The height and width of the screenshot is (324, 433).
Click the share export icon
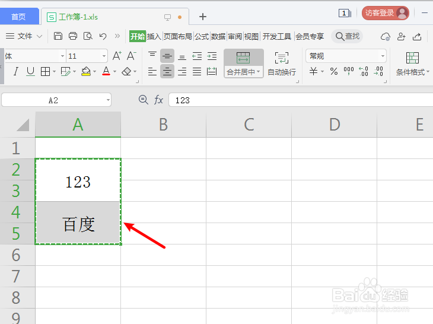click(417, 36)
